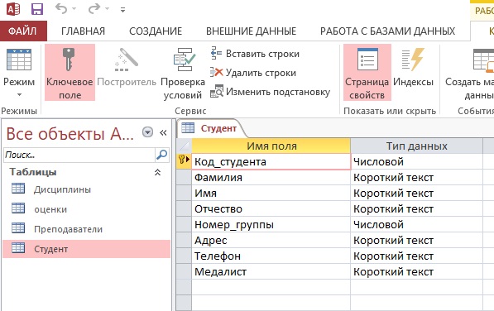Click the Номер_группы field name cell
The image size is (494, 311).
tap(271, 224)
